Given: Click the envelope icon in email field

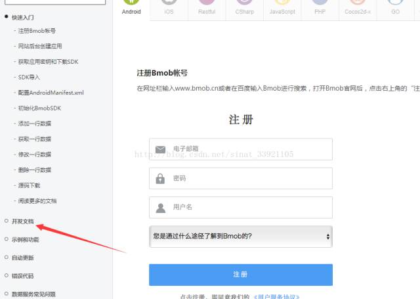Looking at the screenshot, I should pos(160,149).
